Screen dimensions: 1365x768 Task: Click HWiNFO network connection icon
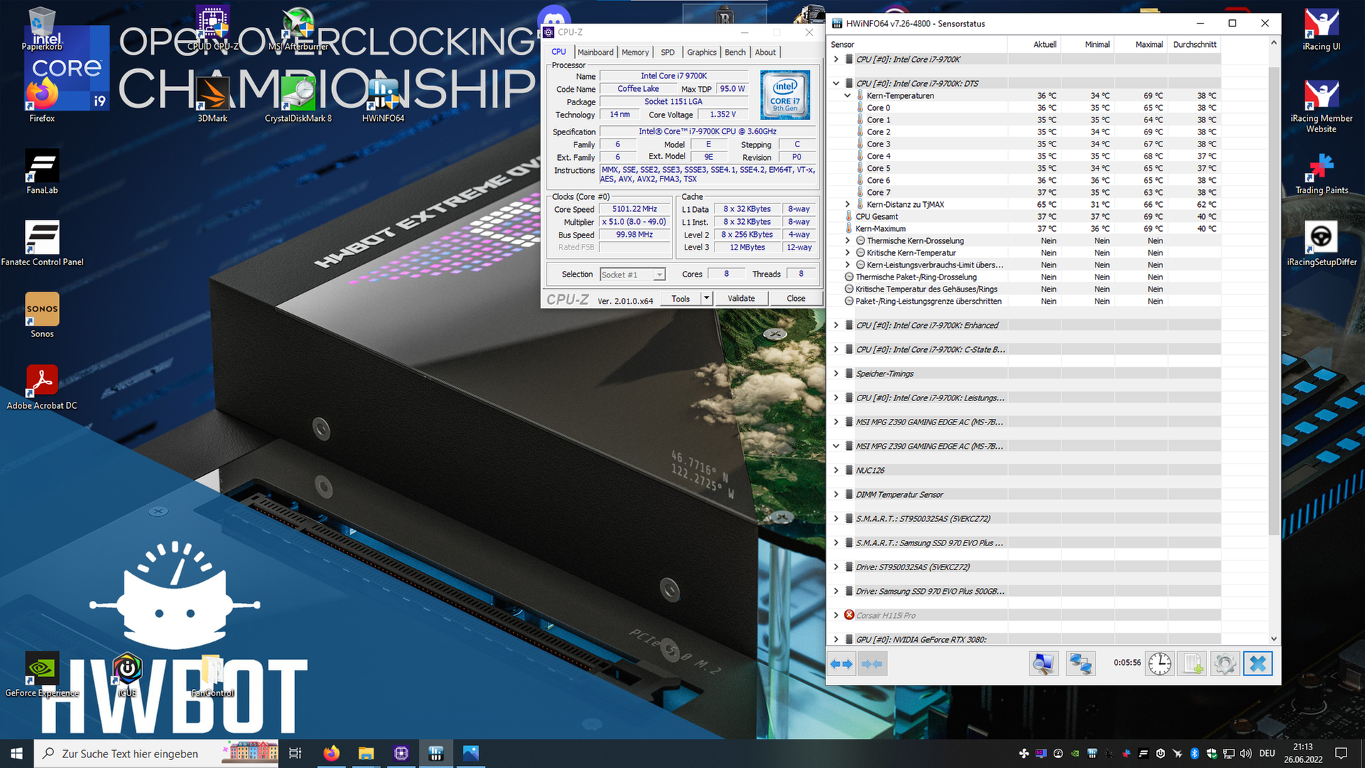coord(1080,663)
